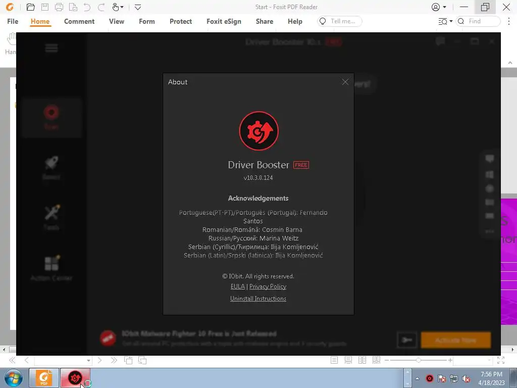Click the Acknowledgements heading
The width and height of the screenshot is (517, 388).
point(258,198)
